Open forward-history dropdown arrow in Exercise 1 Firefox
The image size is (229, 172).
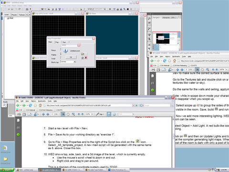27,106
